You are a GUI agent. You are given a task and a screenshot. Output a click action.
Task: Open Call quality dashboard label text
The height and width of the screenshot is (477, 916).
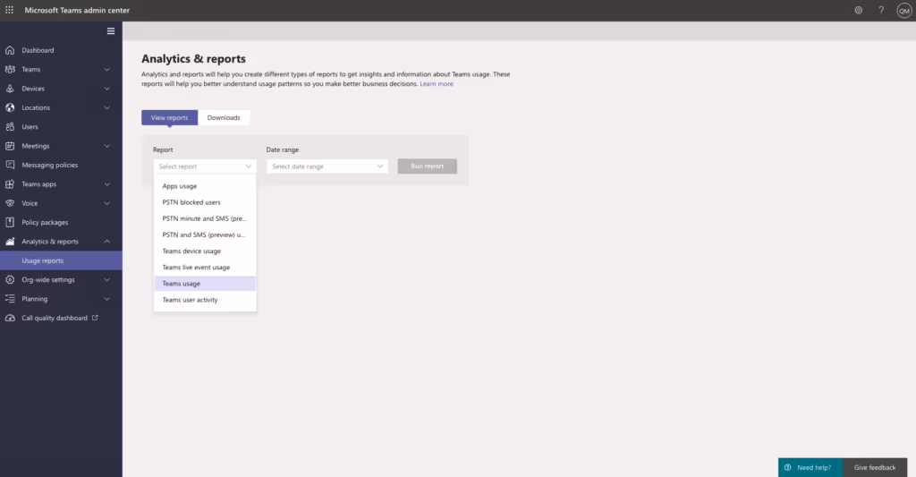click(55, 318)
